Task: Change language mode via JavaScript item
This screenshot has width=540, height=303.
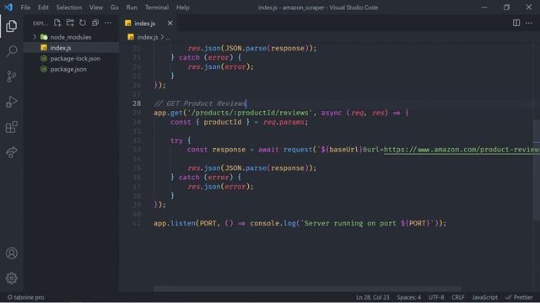Action: click(485, 297)
